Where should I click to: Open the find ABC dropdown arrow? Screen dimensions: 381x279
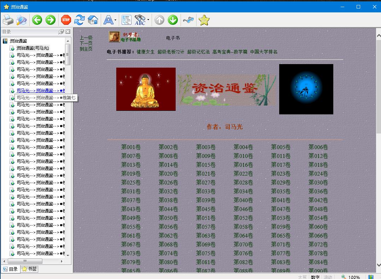148,20
